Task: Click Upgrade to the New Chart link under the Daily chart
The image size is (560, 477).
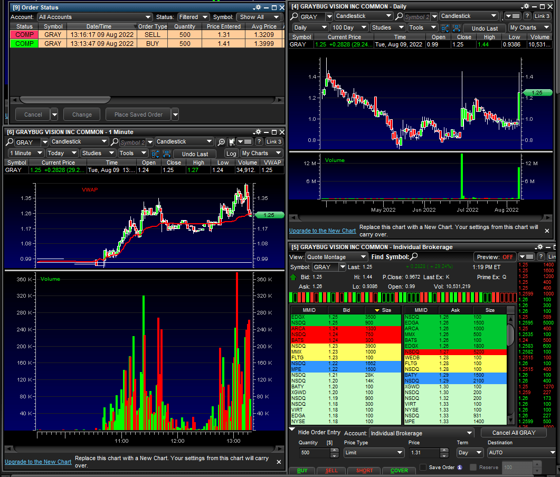Action: (322, 231)
